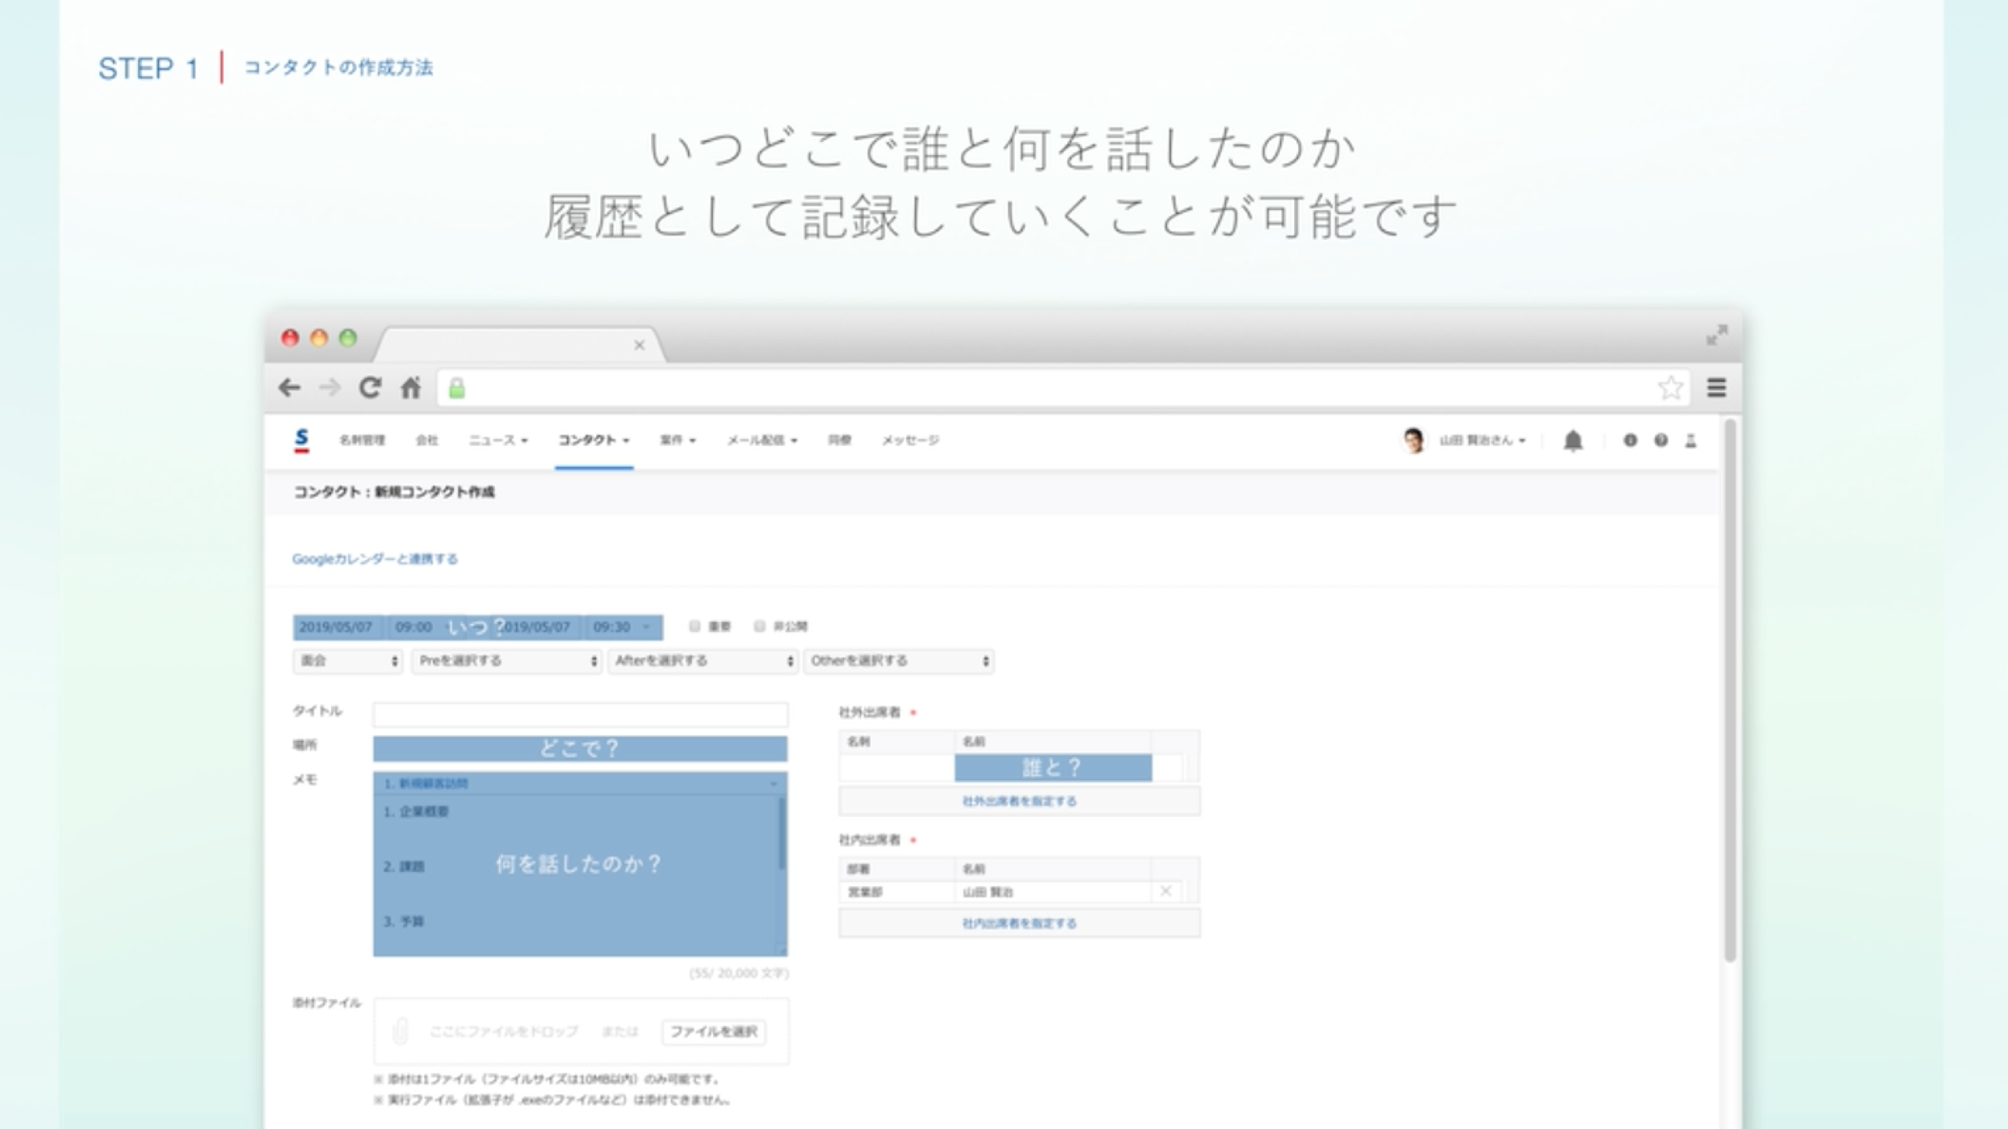Screen dimensions: 2008x1129
Task: Click the info circle icon in the header
Action: coord(1630,441)
